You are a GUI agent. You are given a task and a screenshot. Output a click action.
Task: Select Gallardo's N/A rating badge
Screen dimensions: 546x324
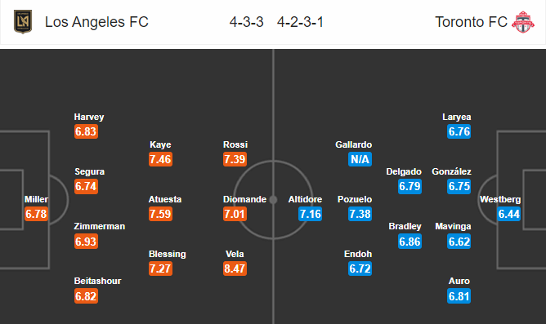pos(360,159)
